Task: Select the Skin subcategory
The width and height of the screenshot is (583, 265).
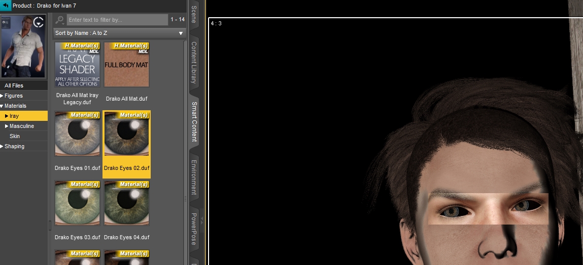Action: click(15, 136)
